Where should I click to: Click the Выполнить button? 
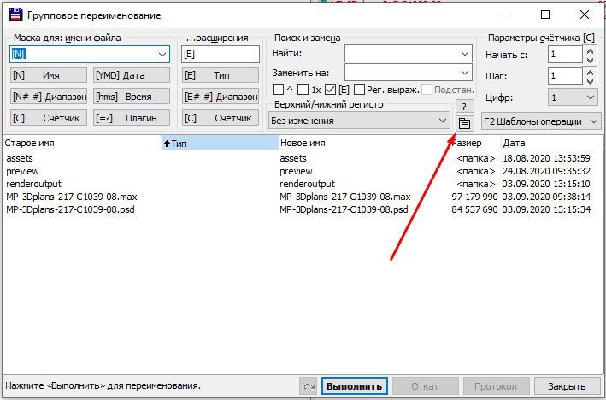click(355, 386)
